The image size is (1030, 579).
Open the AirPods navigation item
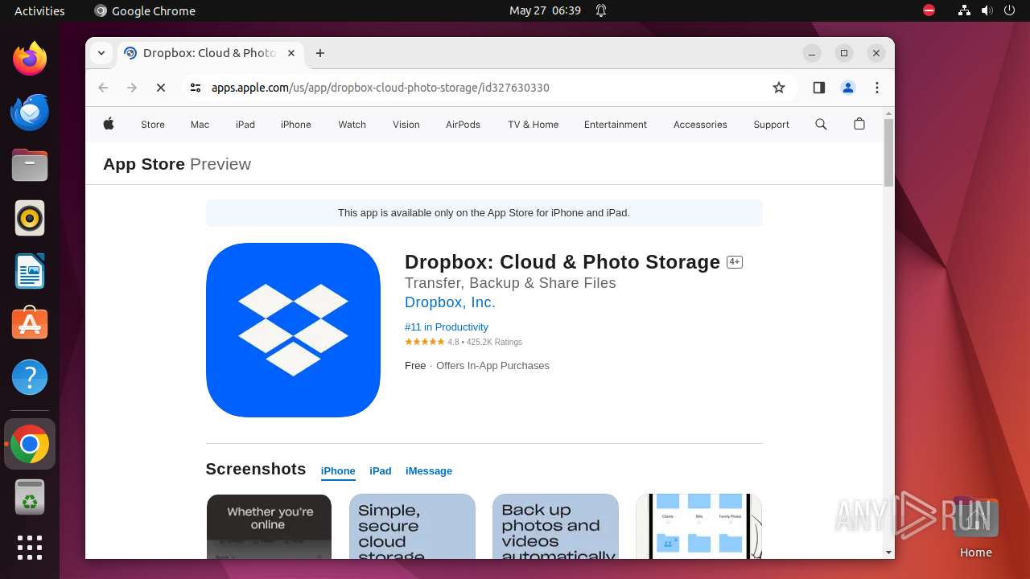463,125
